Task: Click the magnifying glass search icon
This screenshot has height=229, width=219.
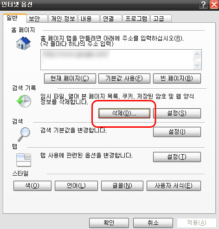Action: (24, 134)
